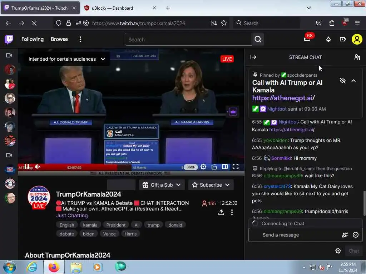Pause the stream video
The width and height of the screenshot is (366, 274).
[27, 167]
